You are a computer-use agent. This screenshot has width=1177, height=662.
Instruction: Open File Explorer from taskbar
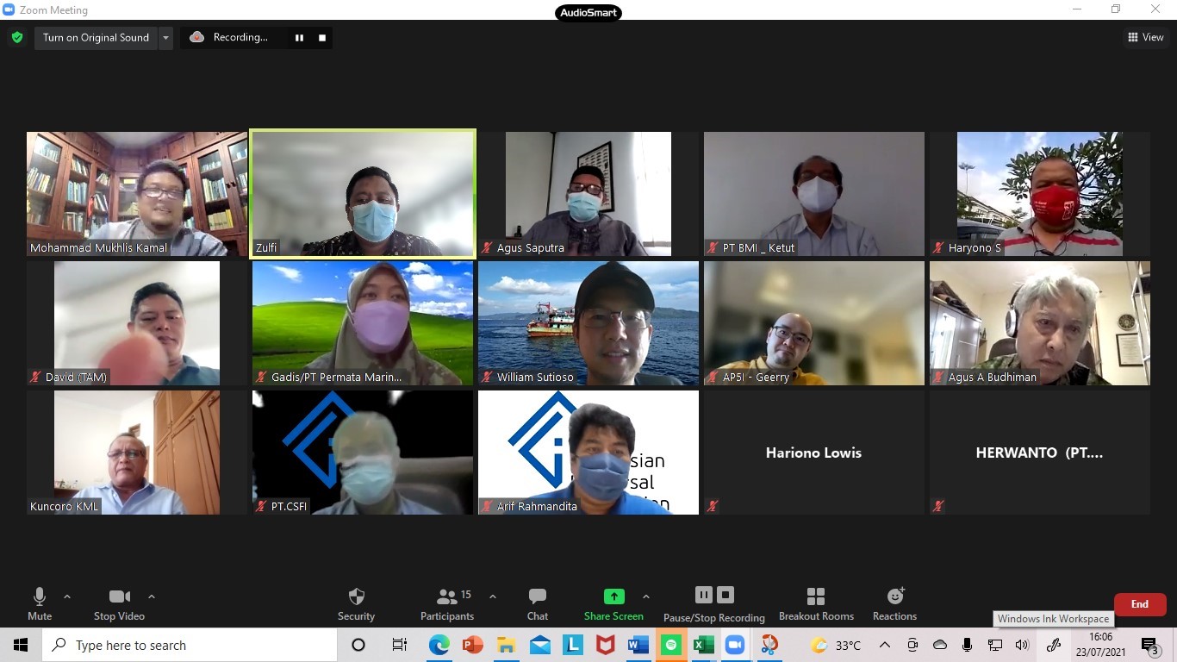point(506,645)
